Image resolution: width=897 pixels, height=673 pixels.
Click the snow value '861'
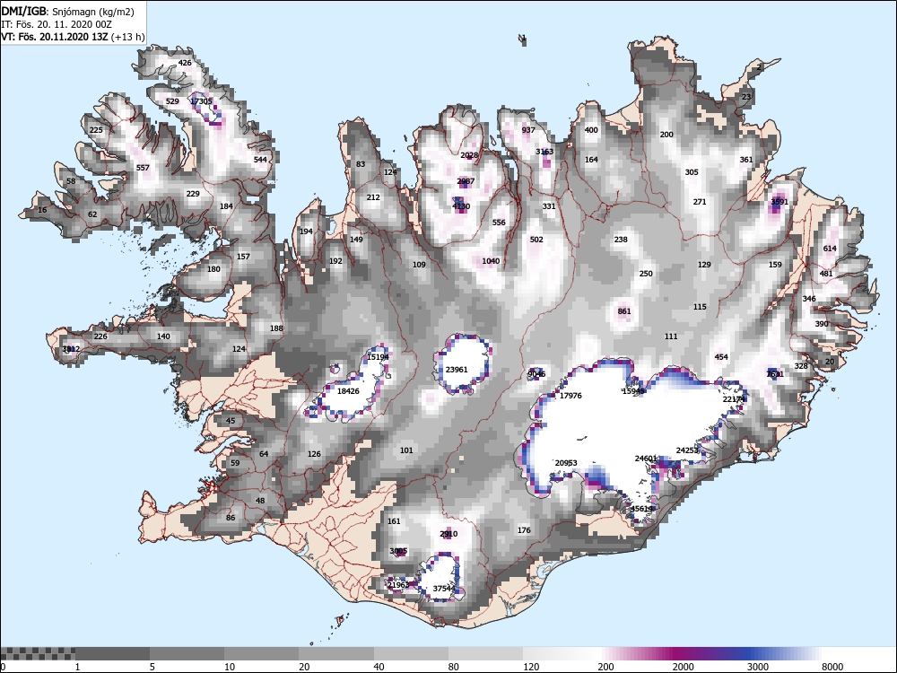pos(624,311)
